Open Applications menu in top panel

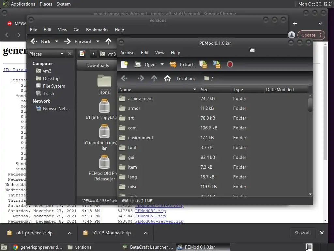[23, 4]
